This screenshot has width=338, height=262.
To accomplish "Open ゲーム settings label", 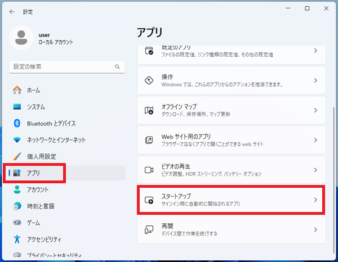I will pos(33,223).
